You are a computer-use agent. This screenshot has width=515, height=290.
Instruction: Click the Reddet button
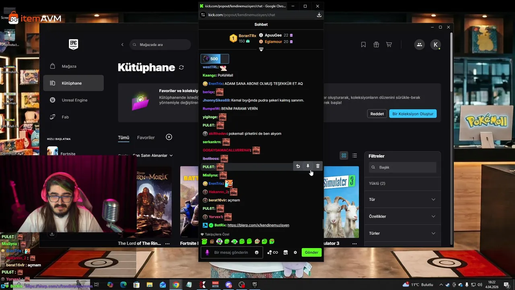point(377,114)
